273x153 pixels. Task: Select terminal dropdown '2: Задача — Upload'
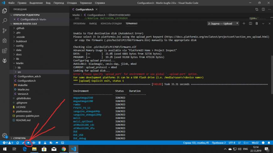tap(223, 23)
